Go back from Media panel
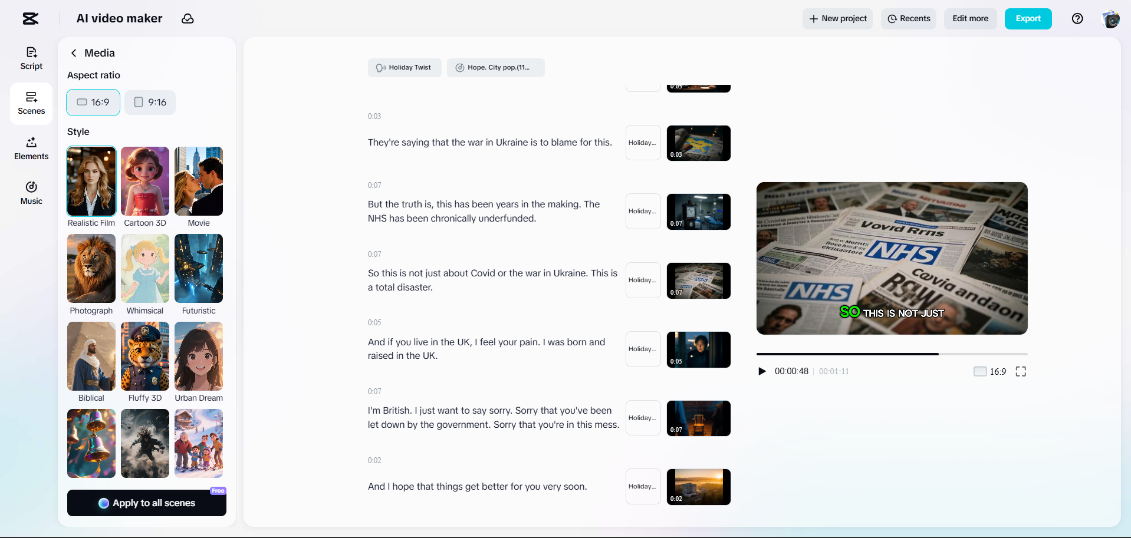1131x538 pixels. tap(74, 53)
